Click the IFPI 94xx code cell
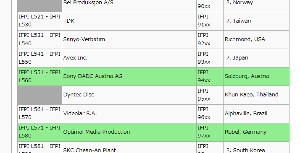Screen dimensions: 300x153 click(x=210, y=76)
